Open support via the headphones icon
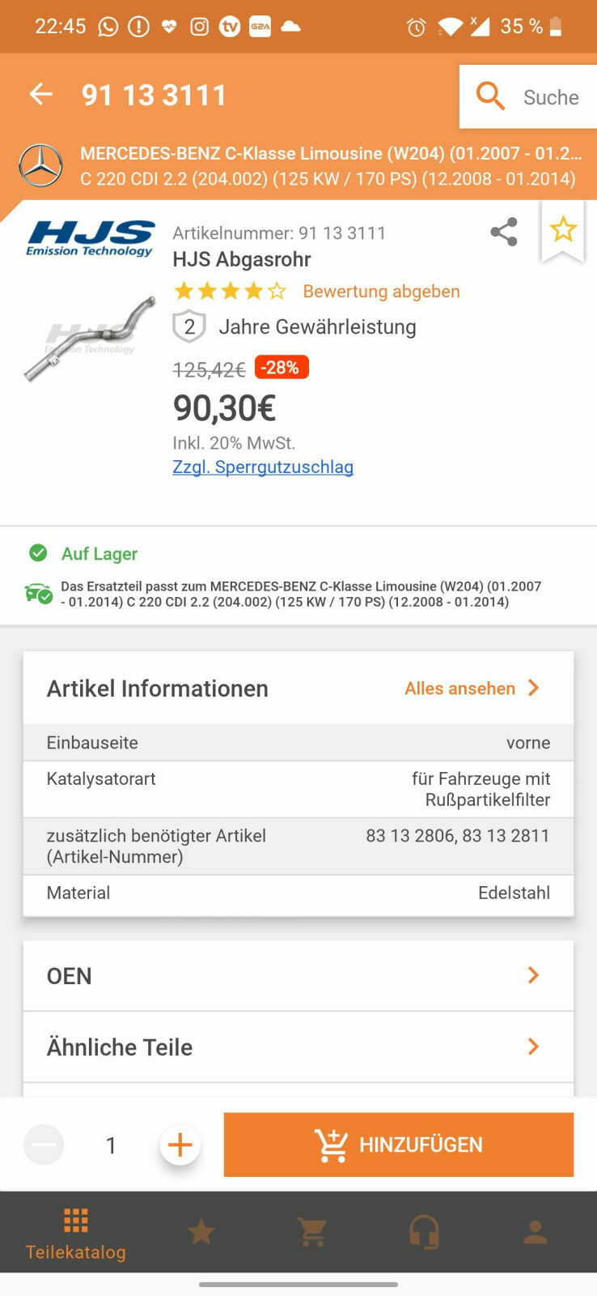This screenshot has height=1296, width=597. (424, 1231)
